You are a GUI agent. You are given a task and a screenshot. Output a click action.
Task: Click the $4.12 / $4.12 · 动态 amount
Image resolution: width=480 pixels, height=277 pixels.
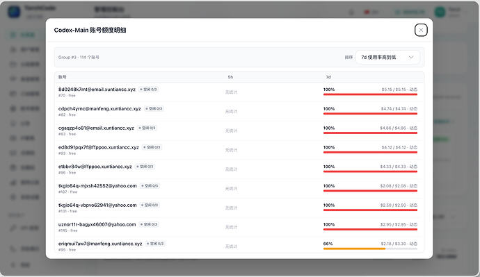[x=399, y=147]
